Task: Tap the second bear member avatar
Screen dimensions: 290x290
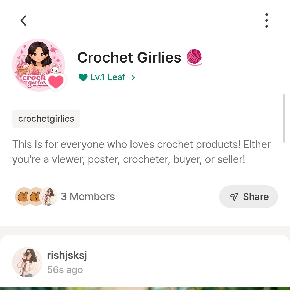Action: 35,197
